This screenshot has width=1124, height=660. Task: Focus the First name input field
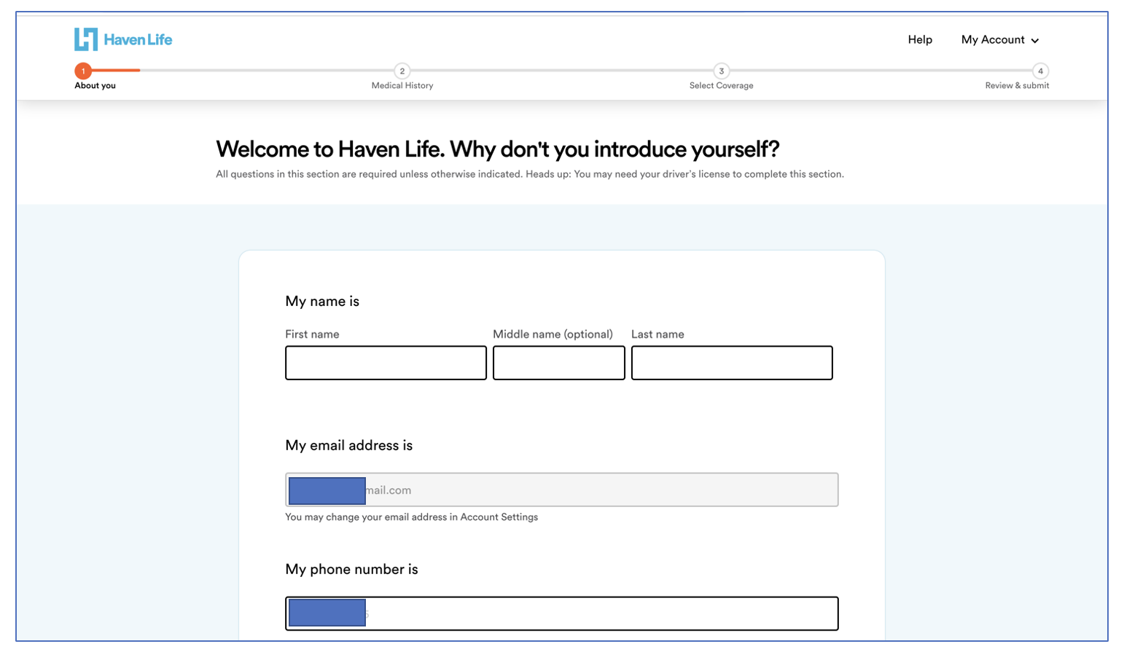[x=386, y=363]
